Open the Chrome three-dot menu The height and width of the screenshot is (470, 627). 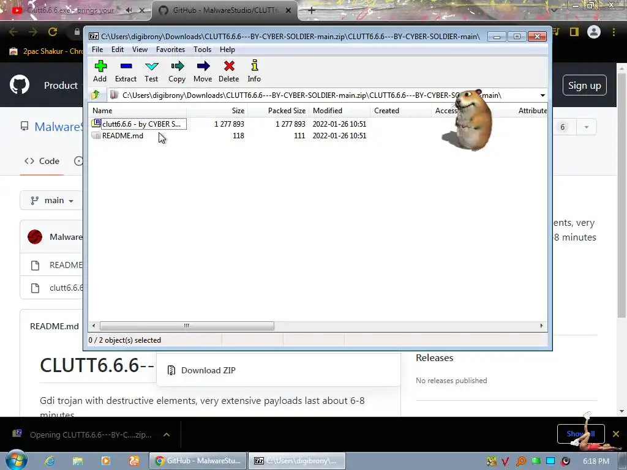[x=614, y=32]
